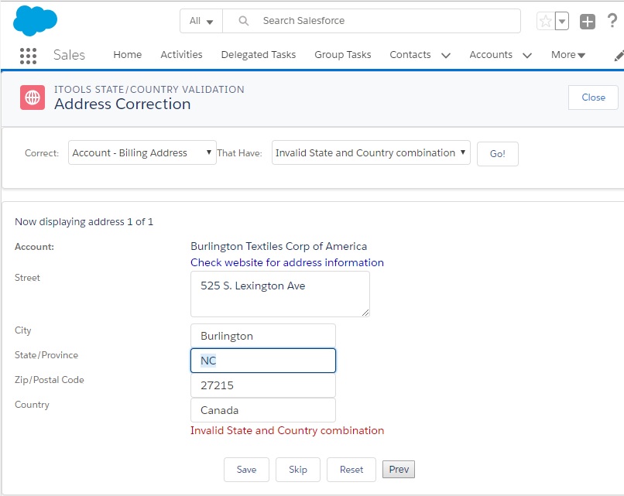This screenshot has height=496, width=624.
Task: Open the favorites list dropdown arrow
Action: [561, 21]
